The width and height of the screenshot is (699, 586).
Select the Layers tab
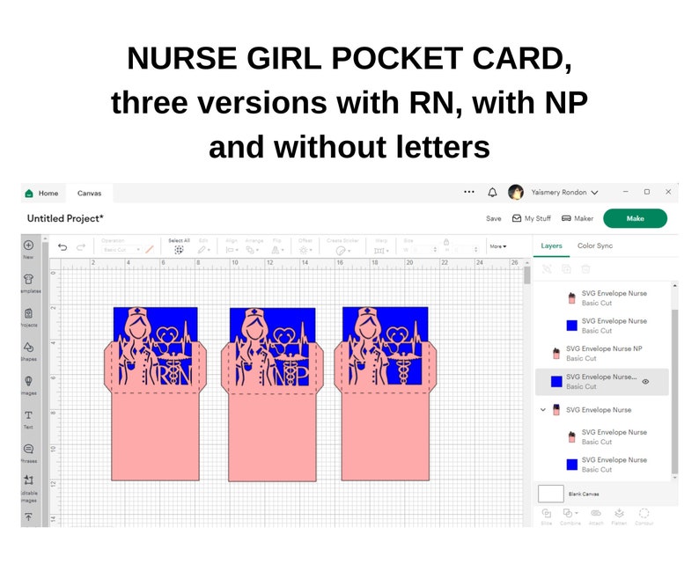coord(551,245)
